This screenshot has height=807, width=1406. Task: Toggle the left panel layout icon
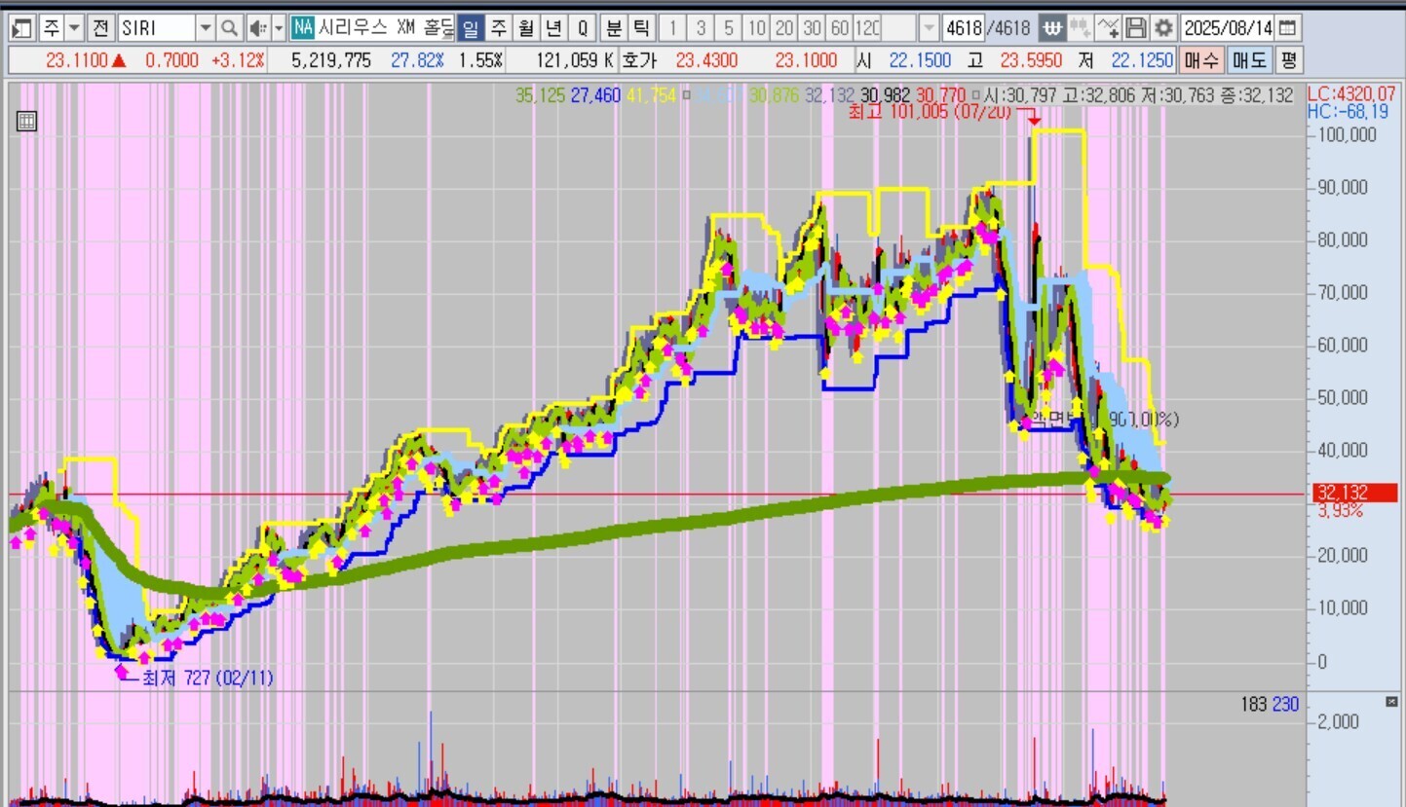[x=22, y=27]
